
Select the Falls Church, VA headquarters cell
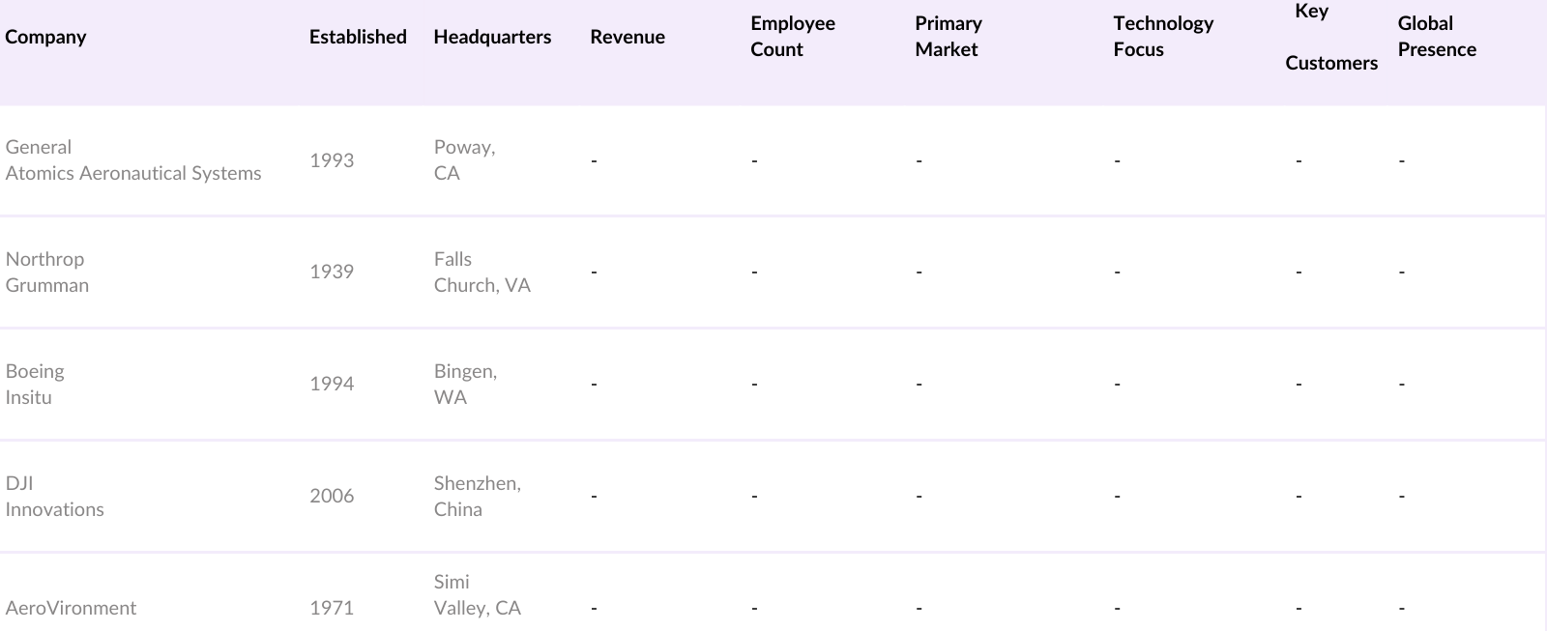(482, 272)
